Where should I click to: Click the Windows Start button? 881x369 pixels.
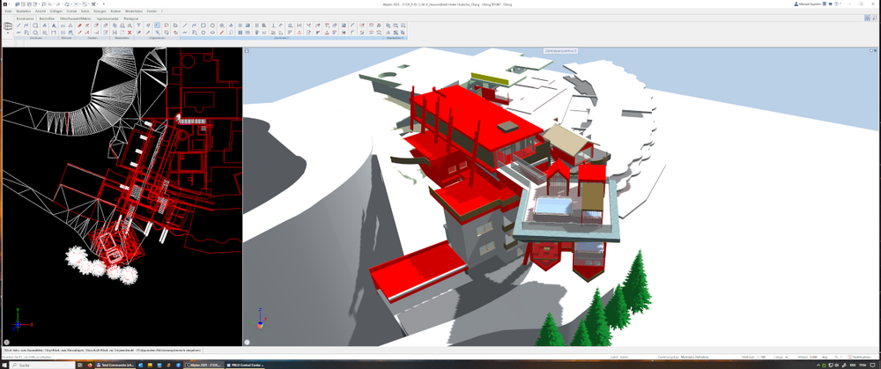[6, 365]
